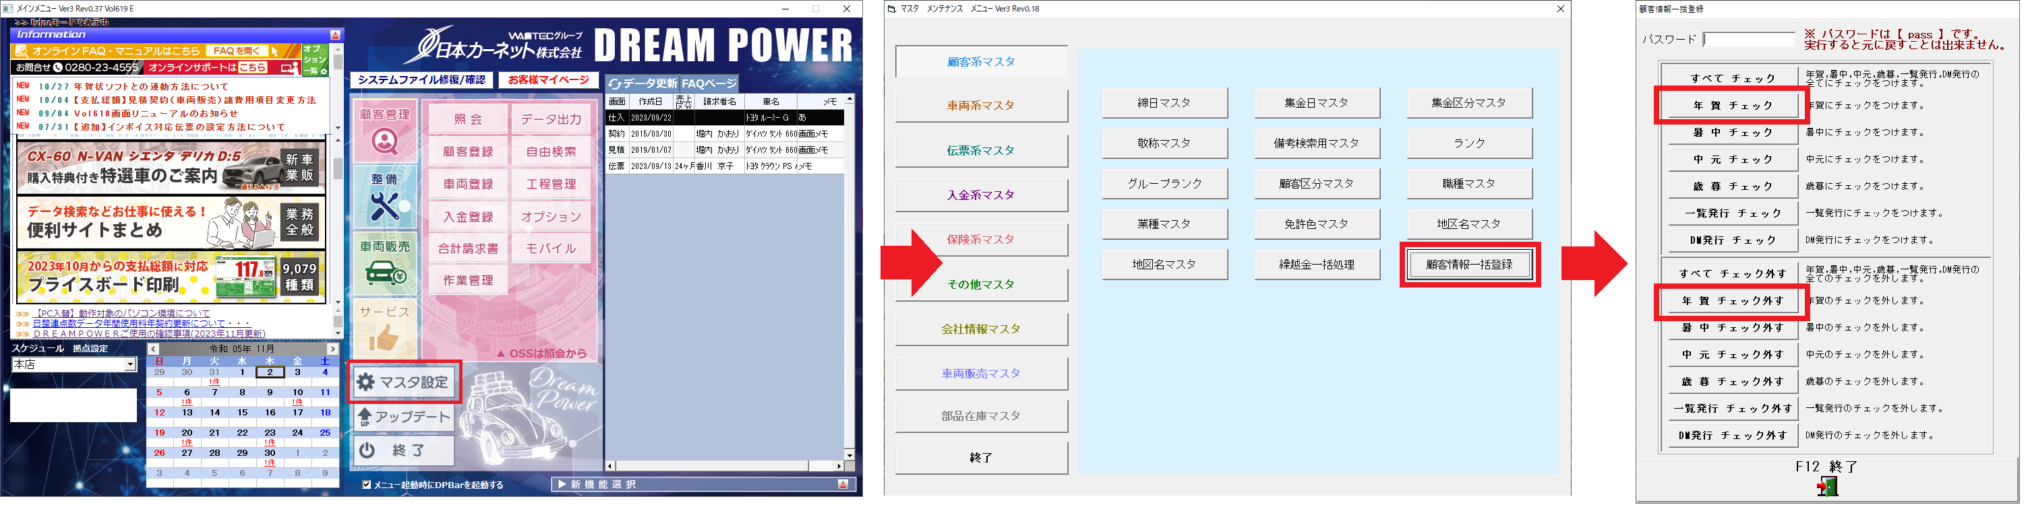Click red triangle icon on Information title bar
This screenshot has width=2028, height=509.
(x=334, y=34)
